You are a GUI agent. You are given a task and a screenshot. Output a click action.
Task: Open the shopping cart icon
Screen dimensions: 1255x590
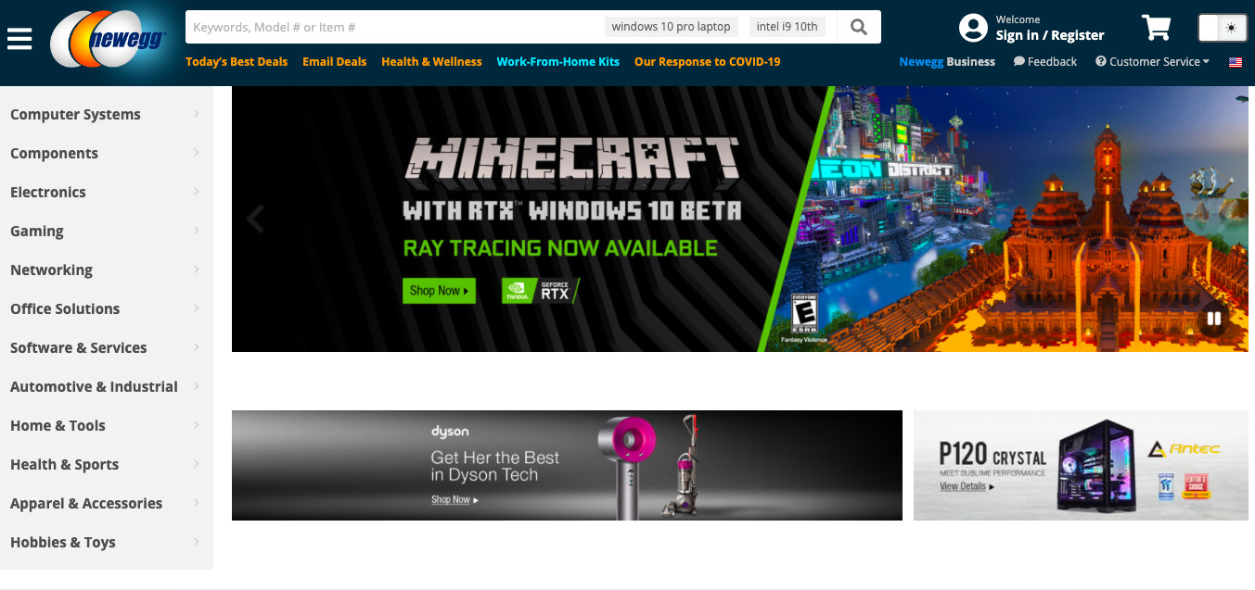pyautogui.click(x=1157, y=28)
